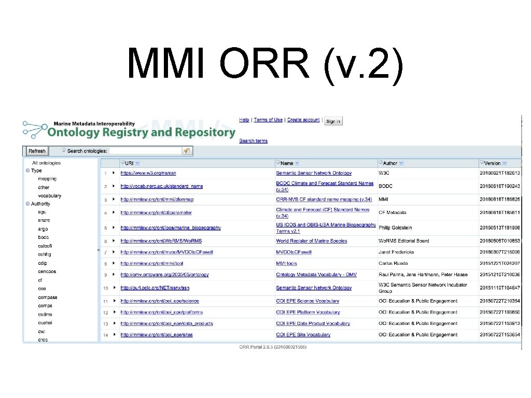The width and height of the screenshot is (531, 398).
Task: Open https://www.w3.org/ns/ssn URI link
Action: coord(148,173)
